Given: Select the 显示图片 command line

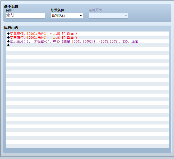Looking at the screenshot, I should [x=87, y=41].
